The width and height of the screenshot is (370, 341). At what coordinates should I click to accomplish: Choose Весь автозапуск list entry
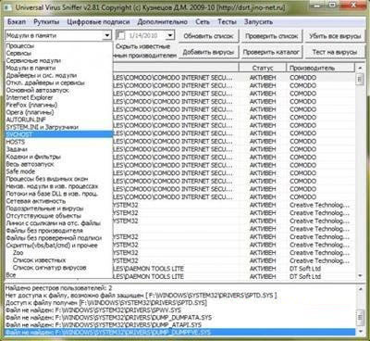pyautogui.click(x=58, y=164)
